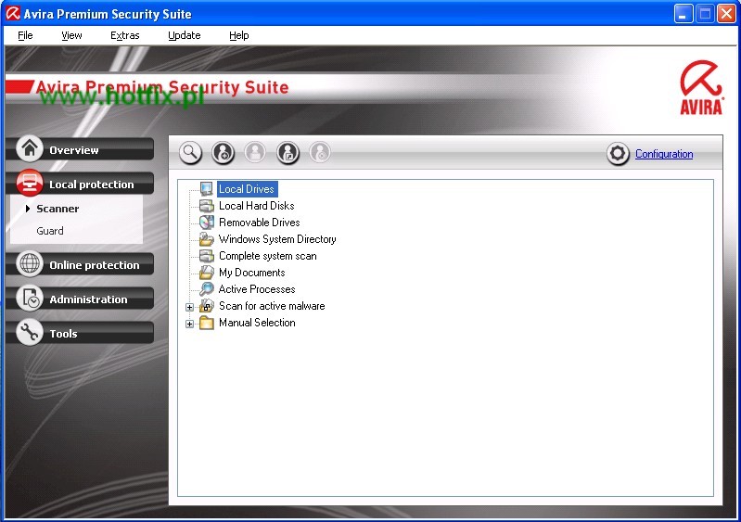This screenshot has width=741, height=522.
Task: Select the Local Hard Disks profile
Action: (x=256, y=206)
